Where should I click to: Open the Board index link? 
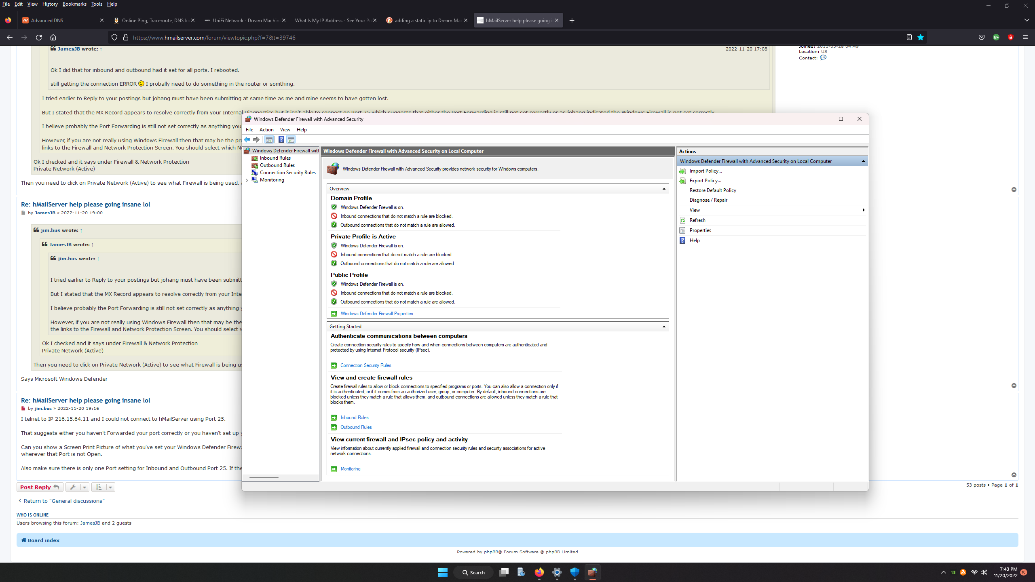pos(40,540)
